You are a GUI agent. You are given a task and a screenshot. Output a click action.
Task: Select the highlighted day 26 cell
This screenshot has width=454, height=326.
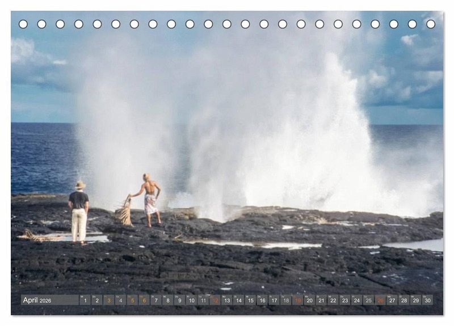pos(380,300)
